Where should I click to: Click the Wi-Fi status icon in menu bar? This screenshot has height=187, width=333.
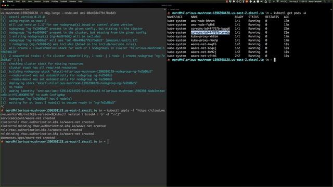[x=277, y=1]
